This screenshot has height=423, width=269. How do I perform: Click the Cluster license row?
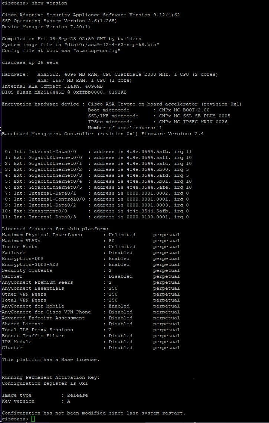pyautogui.click(x=91, y=348)
